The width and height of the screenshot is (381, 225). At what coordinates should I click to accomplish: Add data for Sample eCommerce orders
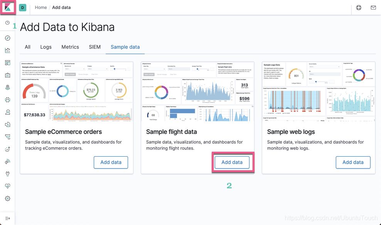pos(111,162)
